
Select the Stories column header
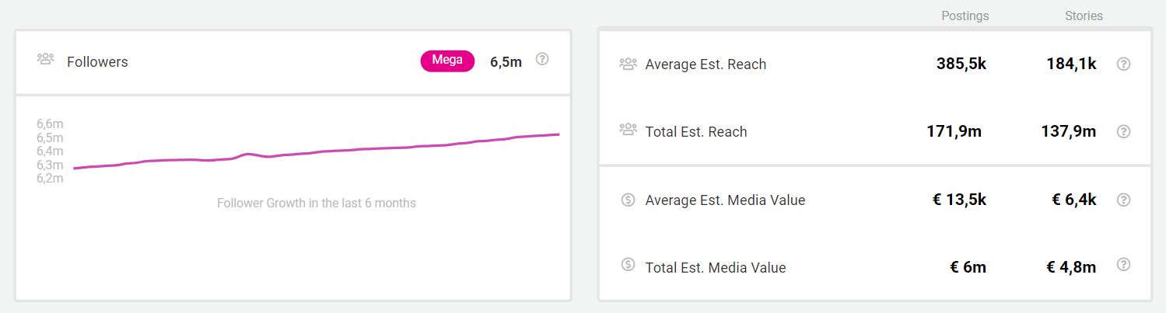(1084, 16)
